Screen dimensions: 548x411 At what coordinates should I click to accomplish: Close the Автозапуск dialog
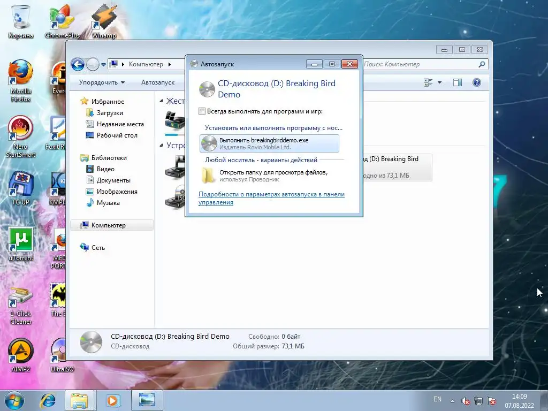[349, 64]
